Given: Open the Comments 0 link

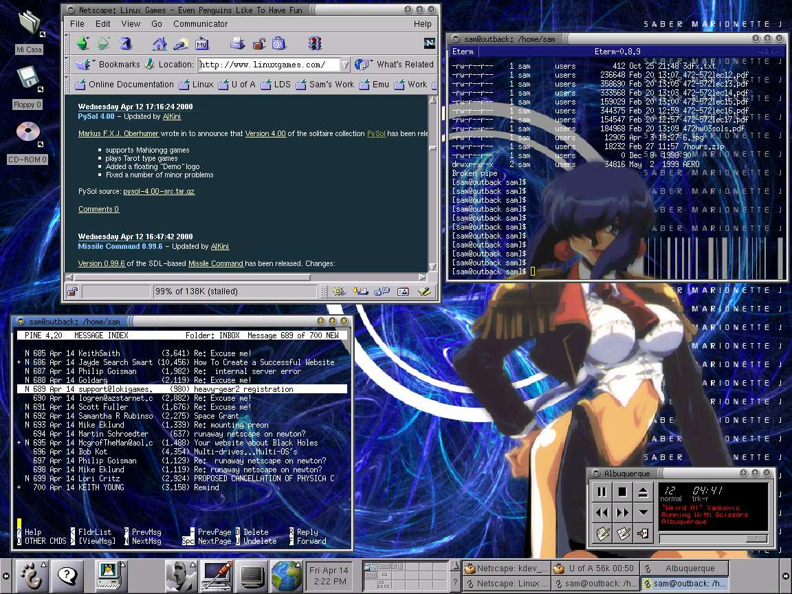Looking at the screenshot, I should pyautogui.click(x=98, y=209).
